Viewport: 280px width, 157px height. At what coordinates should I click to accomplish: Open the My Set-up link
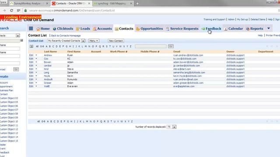coord(242,19)
